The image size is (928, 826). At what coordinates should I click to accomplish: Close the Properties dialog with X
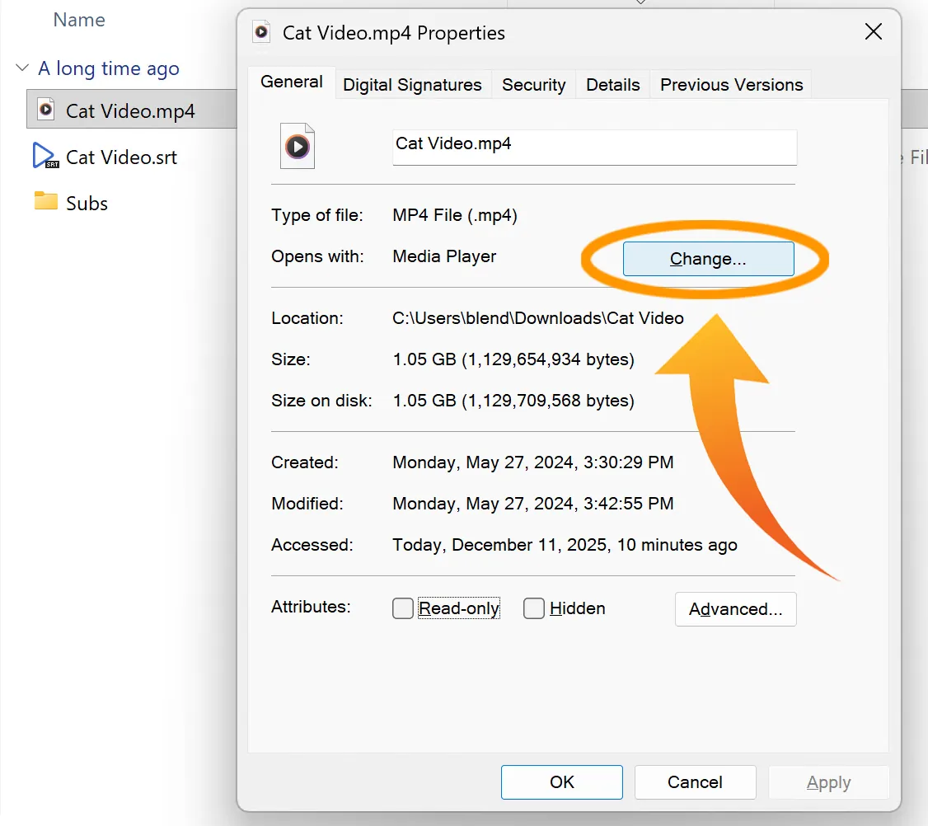coord(873,33)
